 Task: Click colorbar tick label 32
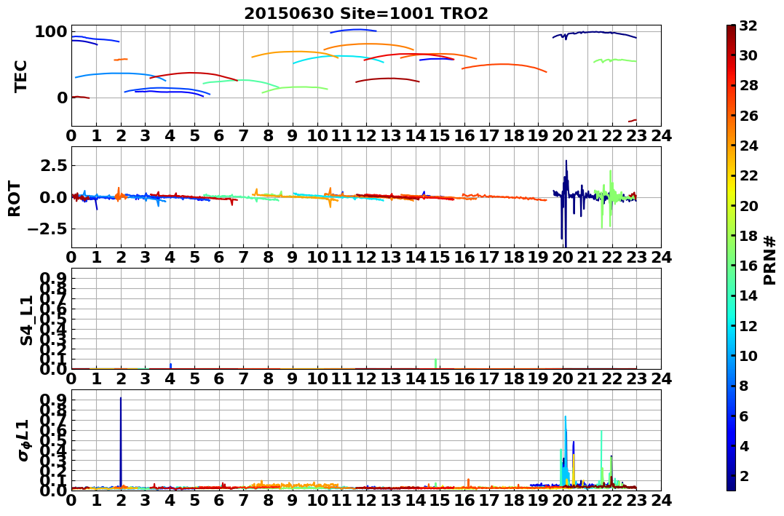coord(748,25)
